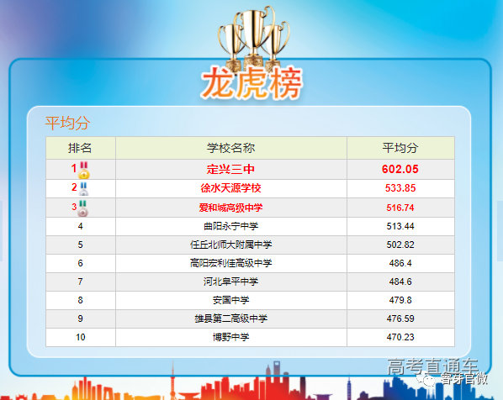Select school name 爱和城高级中学
This screenshot has height=400, width=503.
[x=231, y=208]
